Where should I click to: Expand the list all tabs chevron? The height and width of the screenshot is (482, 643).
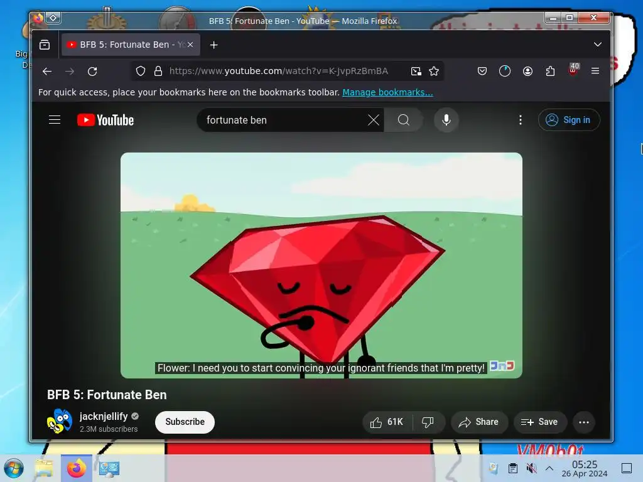coord(598,45)
